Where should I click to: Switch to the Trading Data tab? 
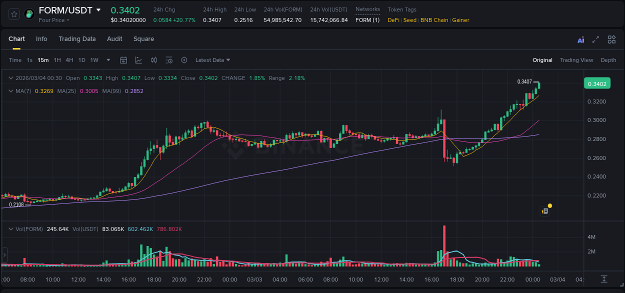click(x=77, y=39)
